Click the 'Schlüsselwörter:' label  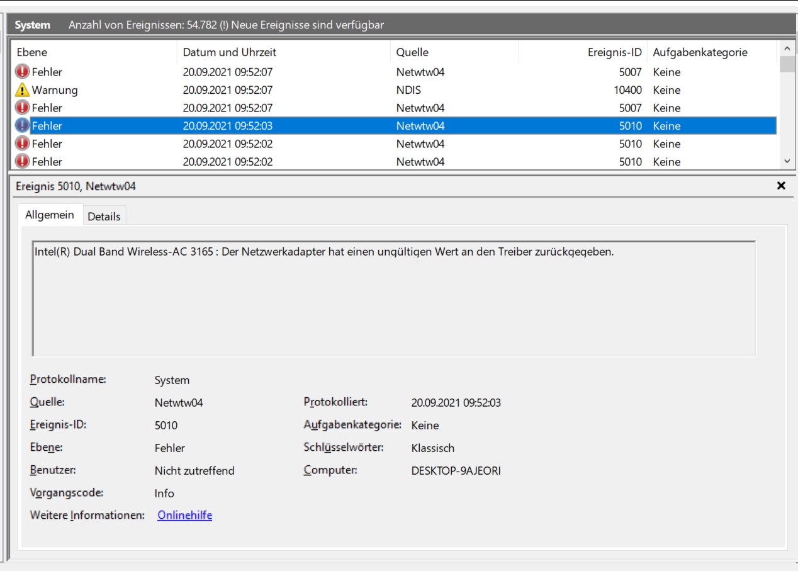pos(344,448)
